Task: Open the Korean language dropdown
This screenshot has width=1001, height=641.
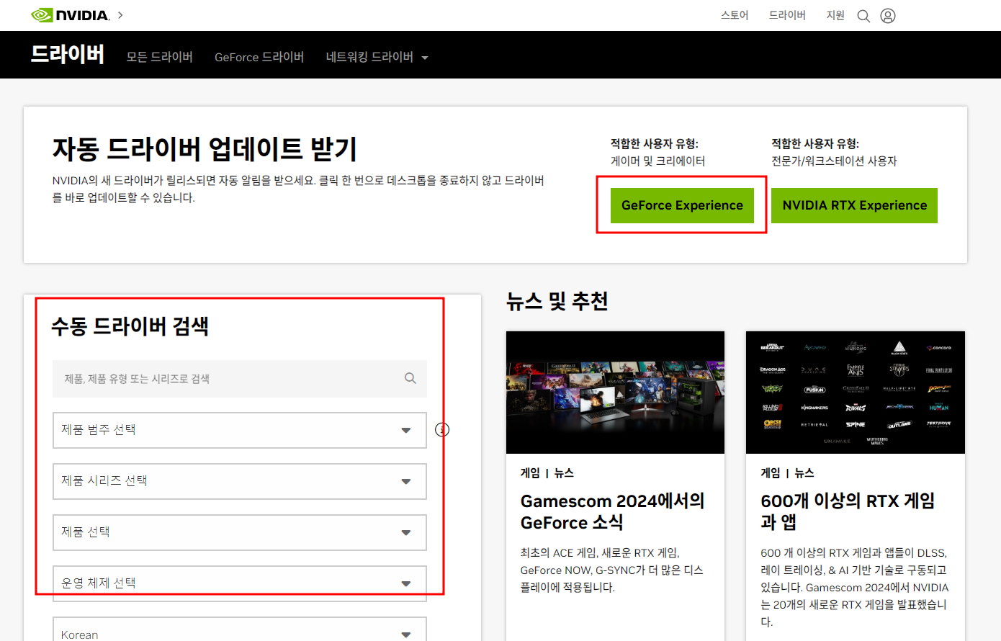Action: pyautogui.click(x=239, y=632)
